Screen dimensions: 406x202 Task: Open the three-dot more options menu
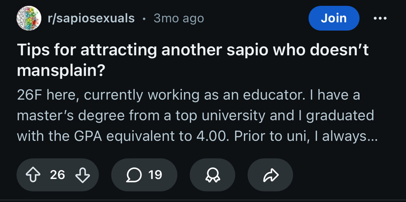[x=380, y=18]
